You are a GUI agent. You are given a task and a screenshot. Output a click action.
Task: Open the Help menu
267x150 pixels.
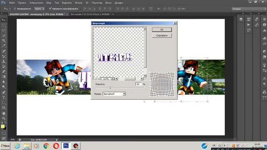(x=119, y=3)
